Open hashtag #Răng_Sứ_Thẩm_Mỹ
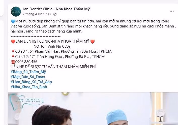Image resolution: width=178 pixels, height=125 pixels. click(x=28, y=72)
